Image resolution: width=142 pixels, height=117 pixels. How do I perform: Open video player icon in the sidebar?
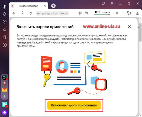tap(4, 45)
